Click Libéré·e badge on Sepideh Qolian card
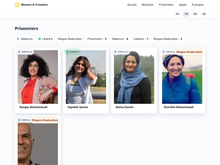Image resolution: width=220 pixels, height=165 pixels. point(73,52)
